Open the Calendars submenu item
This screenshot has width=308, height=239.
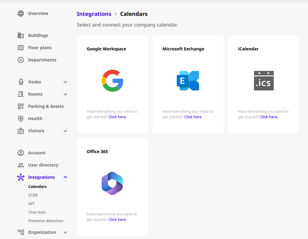click(x=37, y=186)
